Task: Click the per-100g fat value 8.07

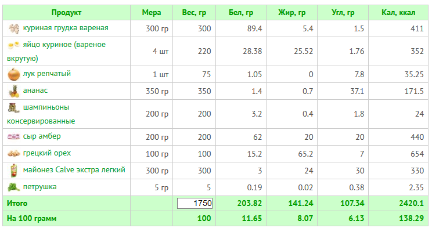Action: [305, 219]
